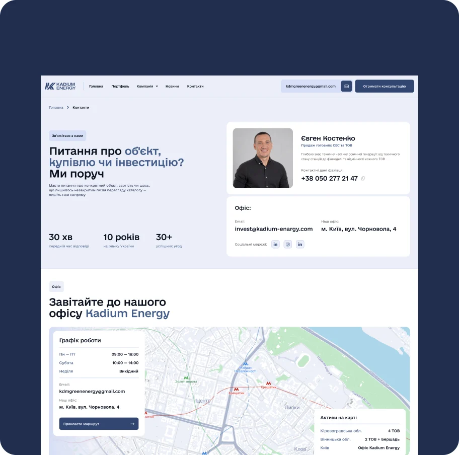459x455 pixels.
Task: Go to Головна in the navigation bar
Action: coord(96,87)
